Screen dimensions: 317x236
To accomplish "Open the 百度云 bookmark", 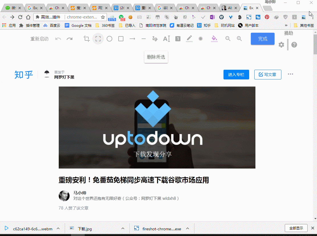I will tap(52, 25).
